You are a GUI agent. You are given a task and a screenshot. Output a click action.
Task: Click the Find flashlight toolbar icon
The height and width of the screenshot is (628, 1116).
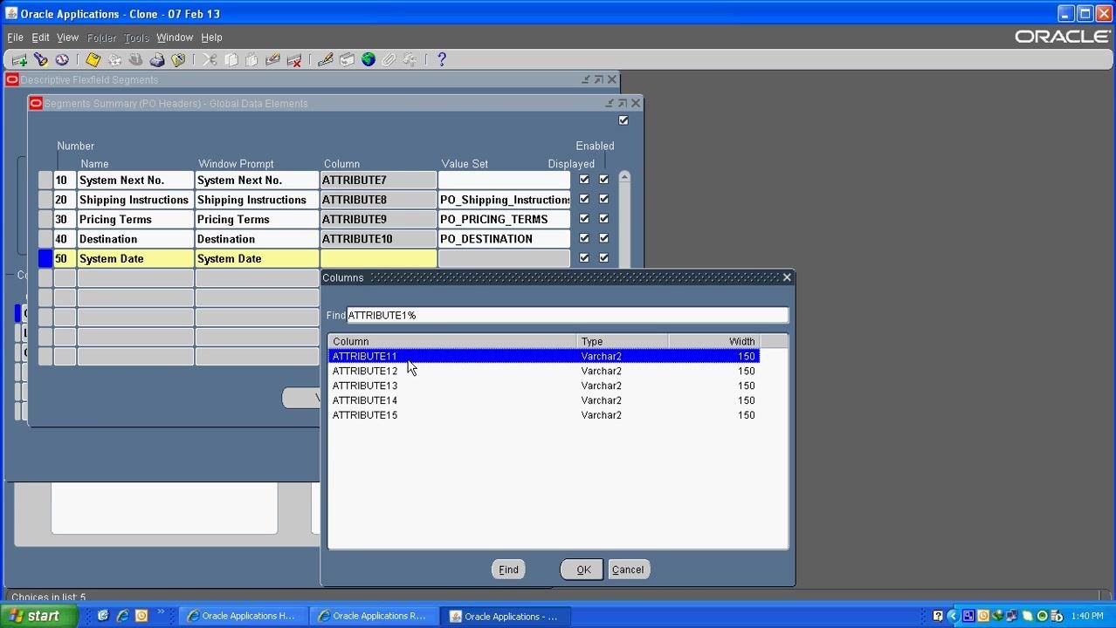[40, 60]
